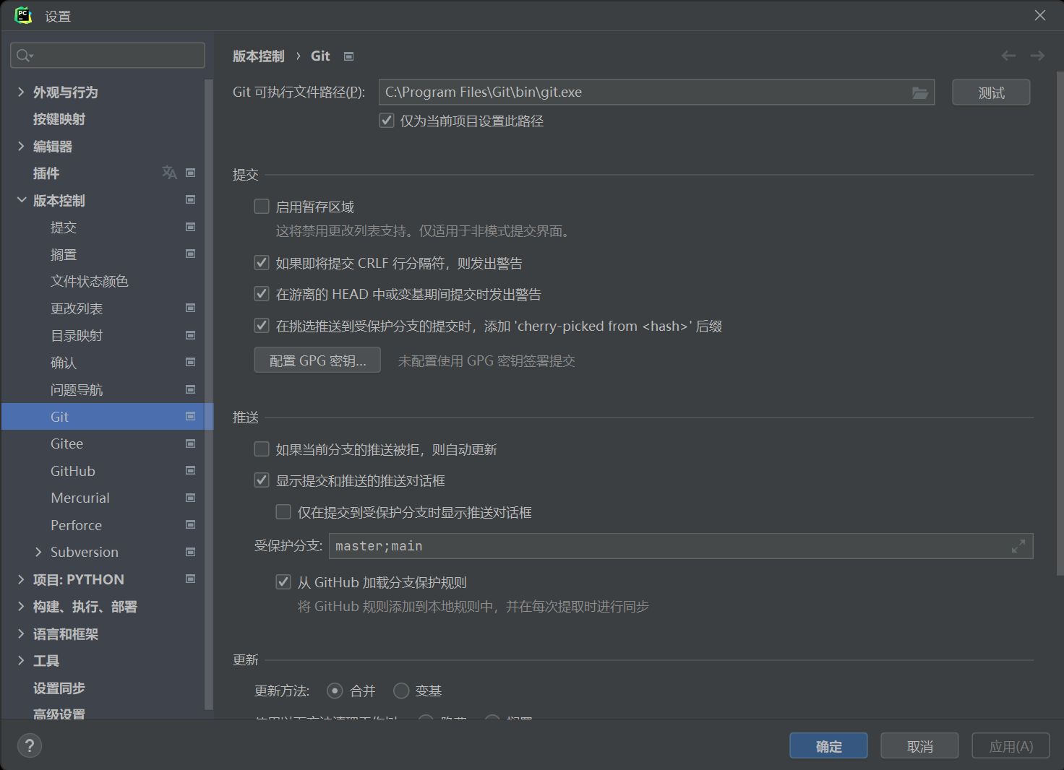Expand the Subversion tree item
This screenshot has width=1064, height=770.
[x=38, y=552]
